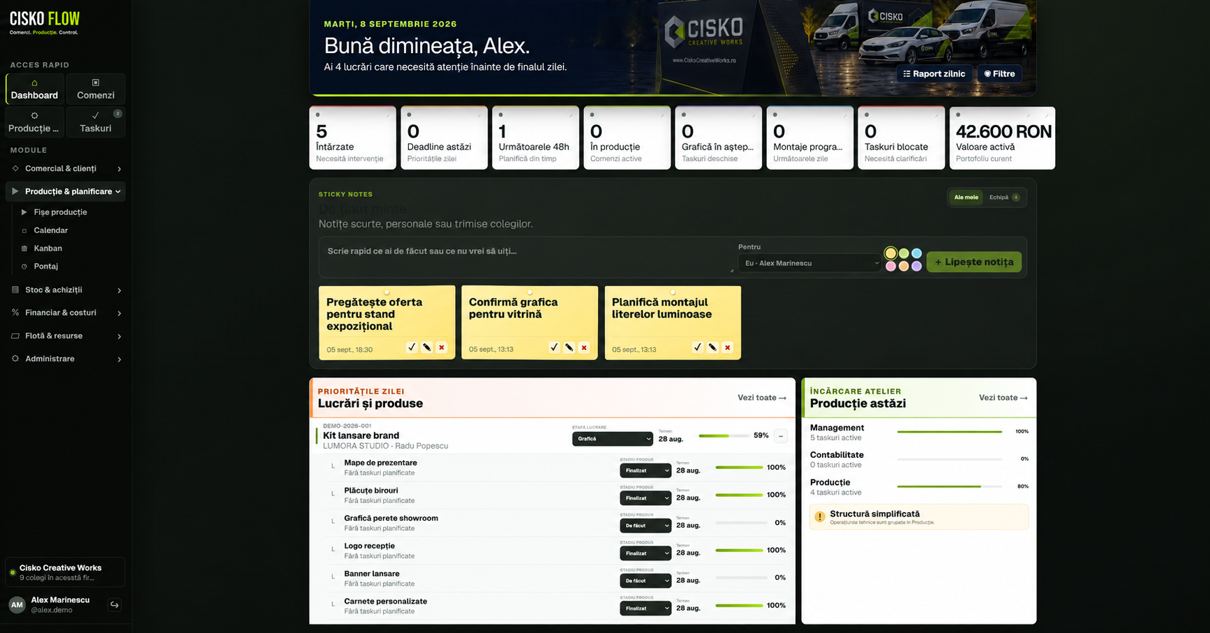Expand Comercial & clienți module
Image resolution: width=1210 pixels, height=633 pixels.
coord(66,169)
